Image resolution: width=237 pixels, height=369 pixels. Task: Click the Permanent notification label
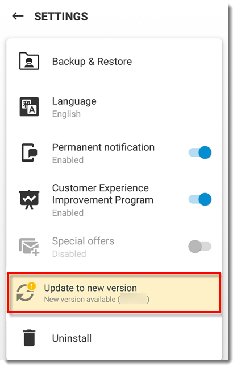coord(103,147)
